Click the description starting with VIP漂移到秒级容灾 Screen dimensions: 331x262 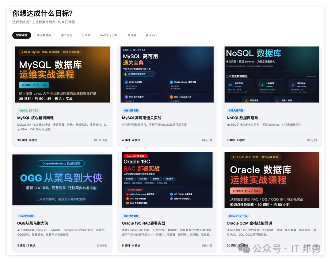click(x=154, y=125)
